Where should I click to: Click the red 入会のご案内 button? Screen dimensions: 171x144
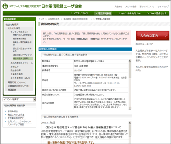point(153,36)
